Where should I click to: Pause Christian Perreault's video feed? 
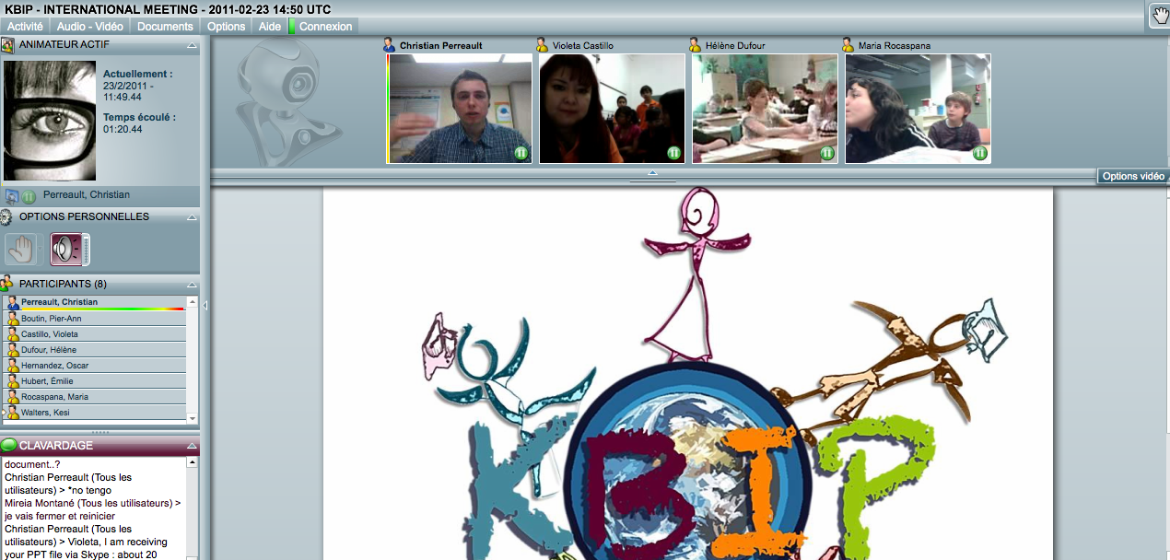pyautogui.click(x=521, y=153)
